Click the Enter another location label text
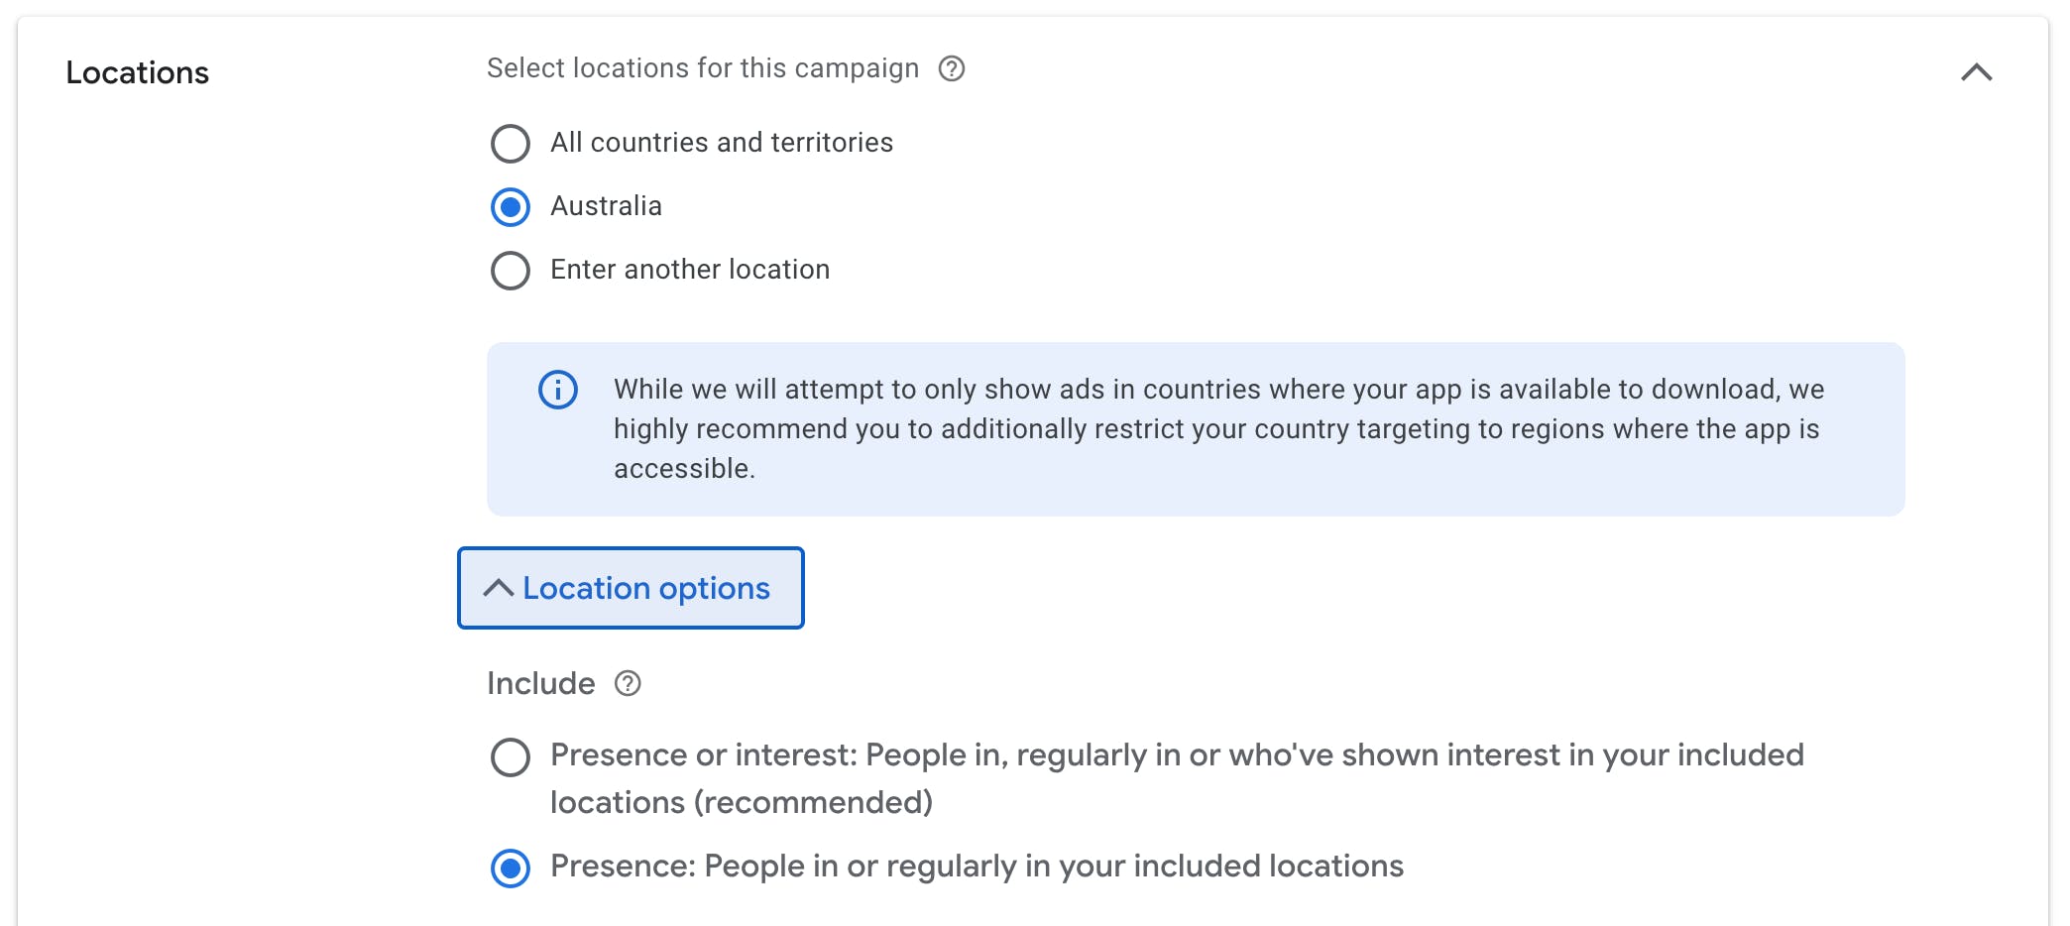This screenshot has width=2070, height=926. pos(690,270)
